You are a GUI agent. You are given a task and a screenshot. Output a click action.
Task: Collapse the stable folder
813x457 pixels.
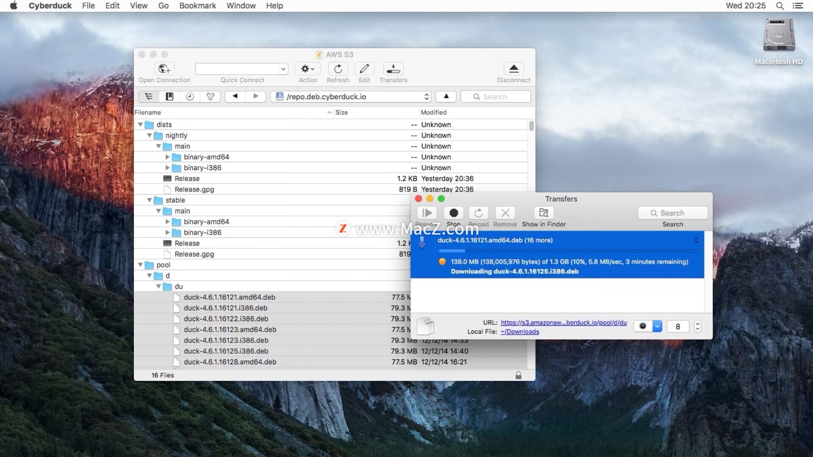[149, 200]
